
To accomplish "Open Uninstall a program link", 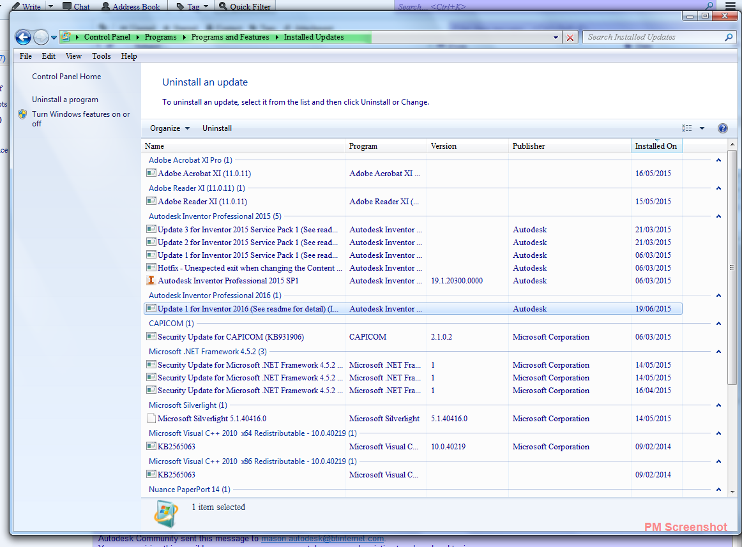I will point(65,100).
